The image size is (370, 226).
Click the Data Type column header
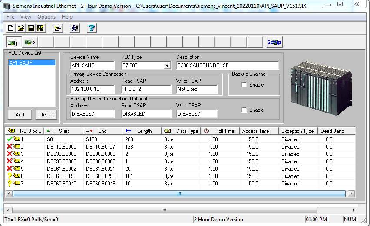coord(182,131)
